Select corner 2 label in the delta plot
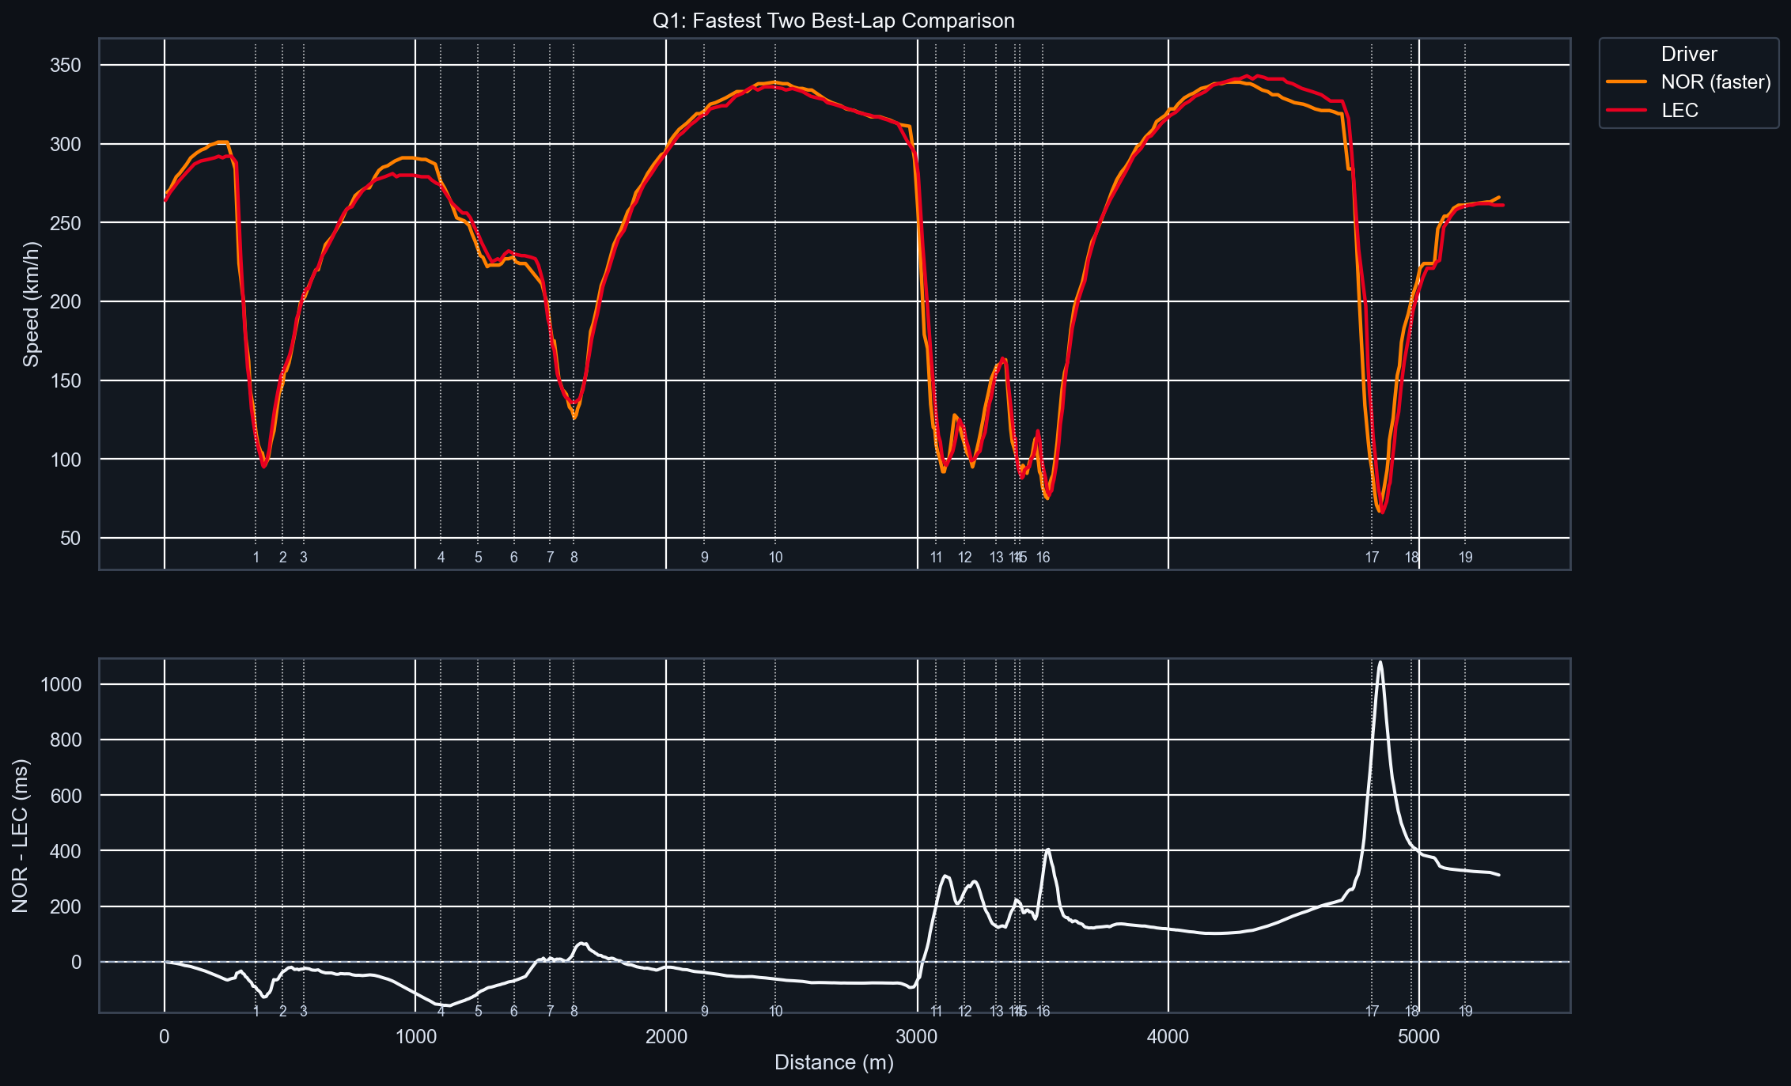The image size is (1791, 1086). (x=282, y=1011)
